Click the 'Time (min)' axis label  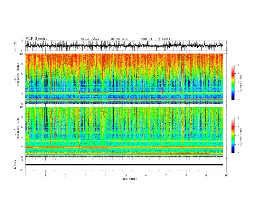[x=129, y=179]
